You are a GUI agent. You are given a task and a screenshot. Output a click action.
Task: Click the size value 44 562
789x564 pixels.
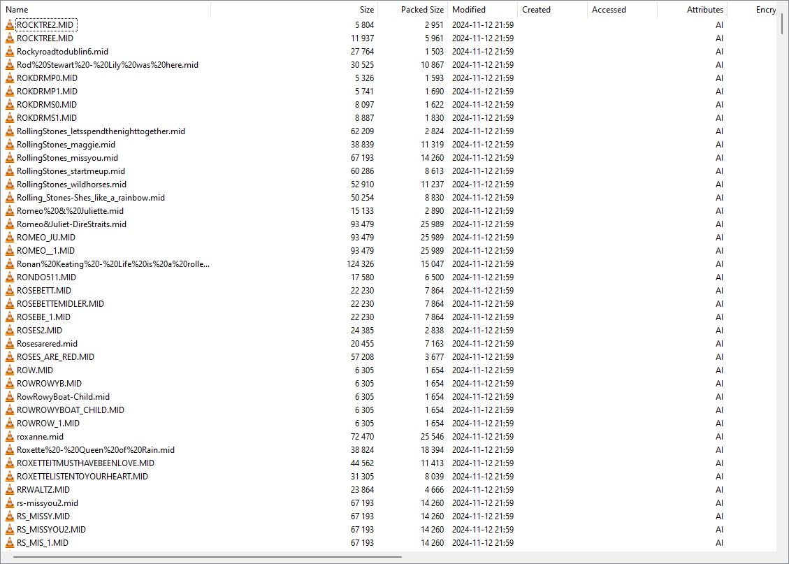(362, 463)
